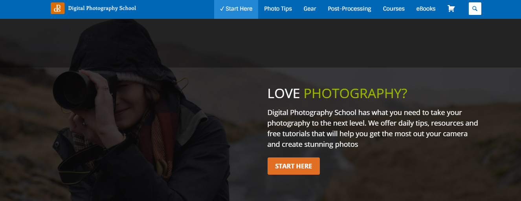
Task: Click the search magnifier icon
Action: (475, 9)
